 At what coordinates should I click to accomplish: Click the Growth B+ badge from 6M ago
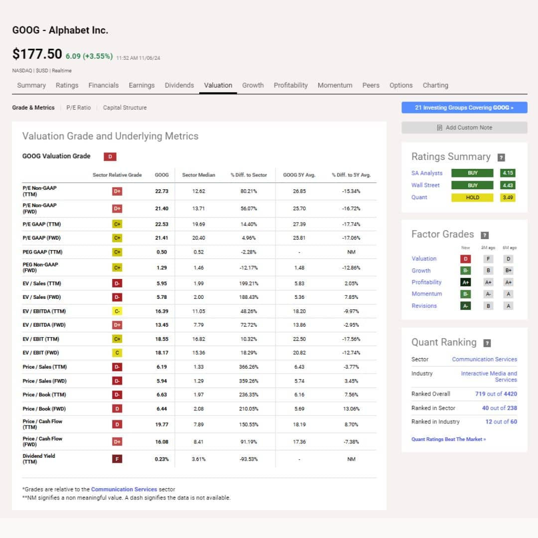tap(508, 270)
